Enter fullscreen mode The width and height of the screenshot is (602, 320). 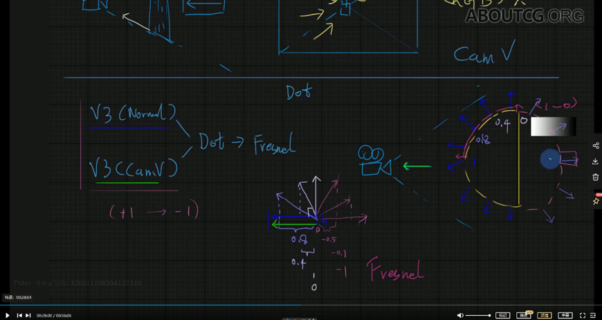[583, 316]
